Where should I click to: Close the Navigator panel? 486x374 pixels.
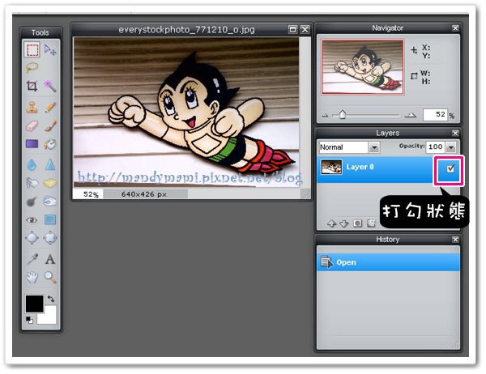(455, 28)
